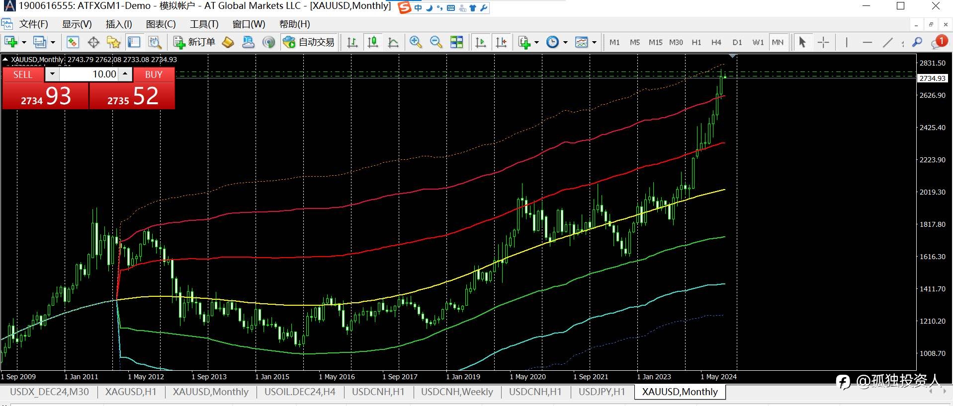Viewport: 953px width, 406px height.
Task: Select the H4 timeframe
Action: pos(716,43)
